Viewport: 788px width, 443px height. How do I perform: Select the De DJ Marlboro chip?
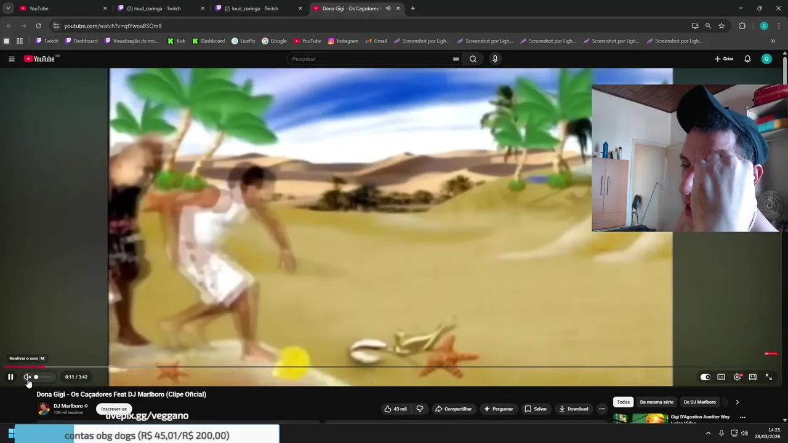click(699, 402)
